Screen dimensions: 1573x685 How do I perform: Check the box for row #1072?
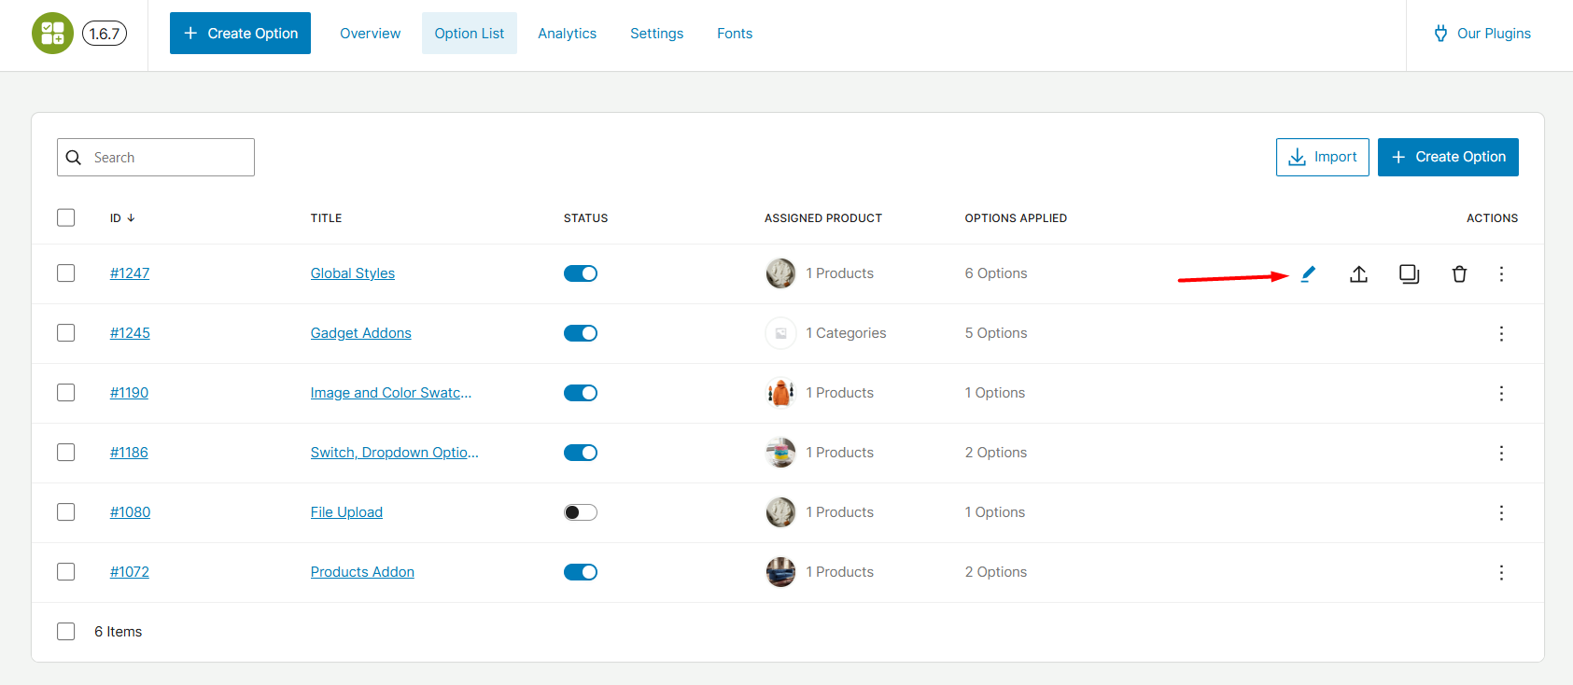[65, 572]
